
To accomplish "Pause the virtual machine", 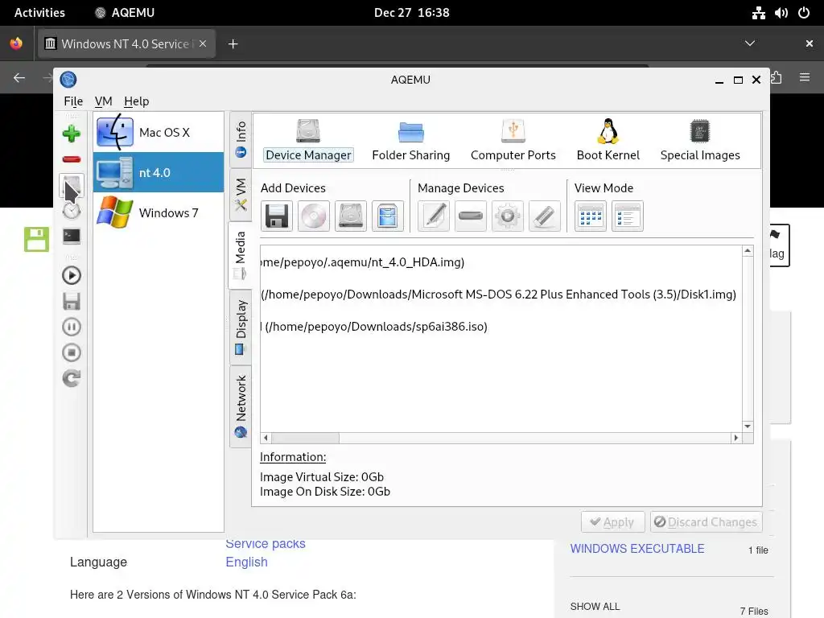I will (72, 327).
